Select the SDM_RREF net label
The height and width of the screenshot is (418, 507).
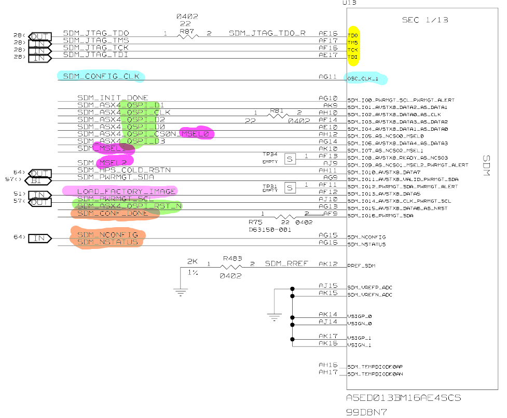(286, 263)
